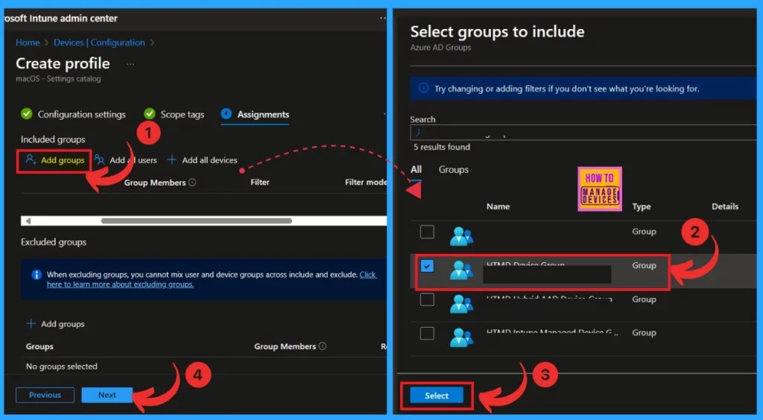Check the first unnamed group's checkbox
763x420 pixels.
click(427, 232)
